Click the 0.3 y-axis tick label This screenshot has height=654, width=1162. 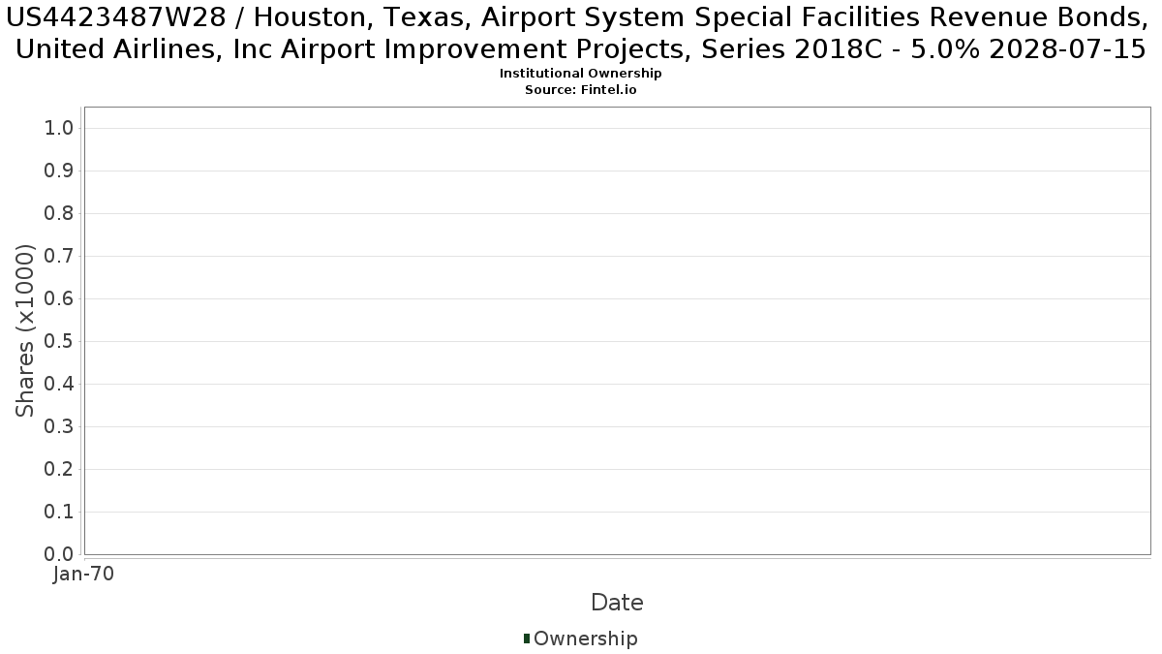(x=60, y=427)
